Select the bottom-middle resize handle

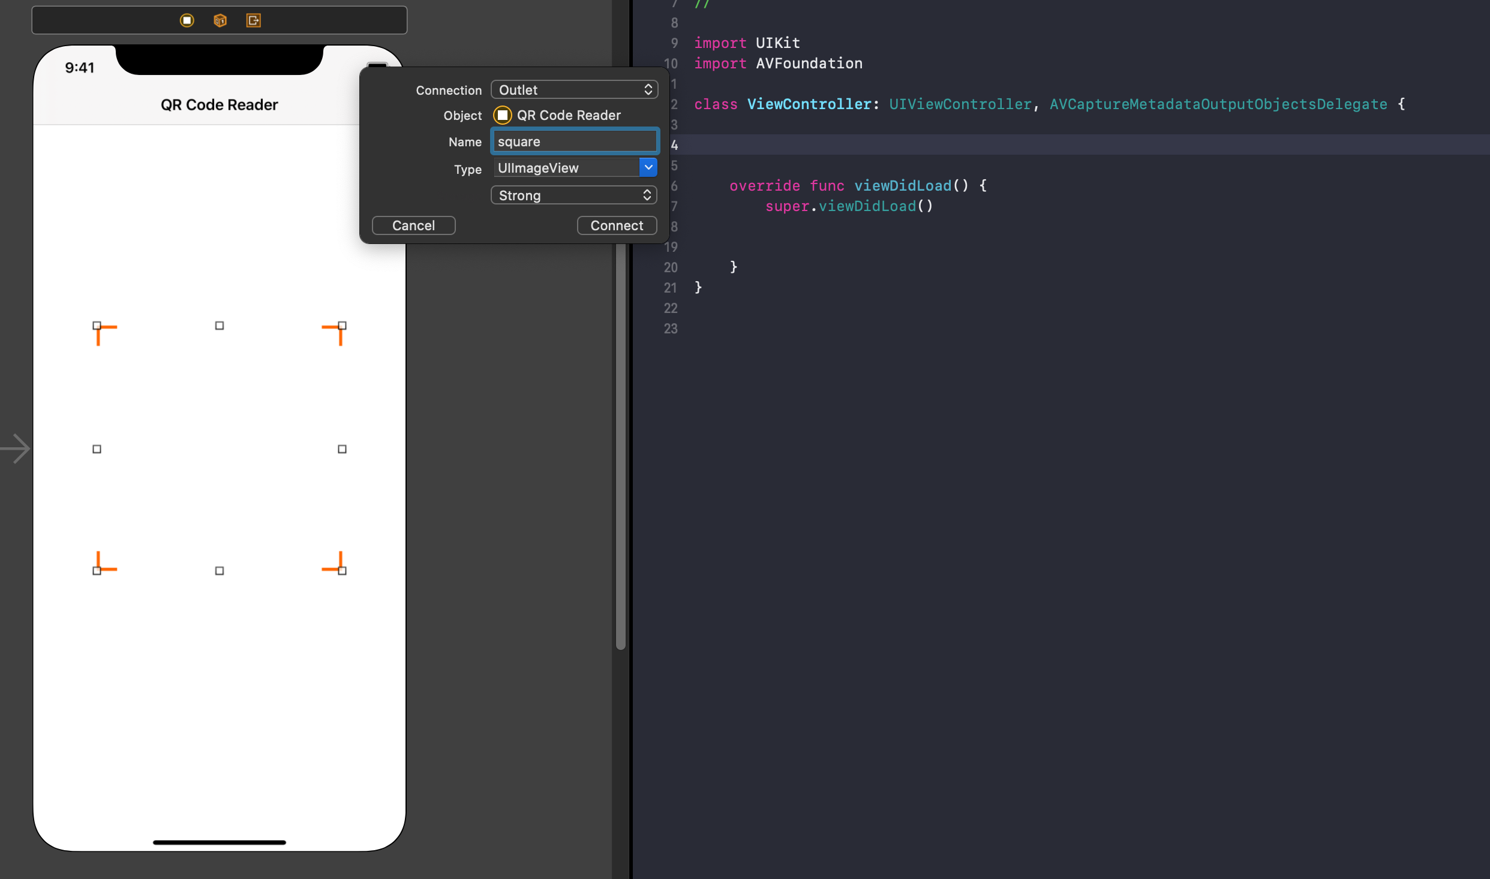point(220,571)
